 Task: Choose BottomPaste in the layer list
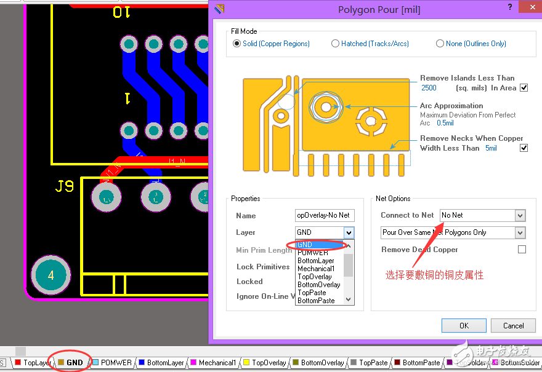(320, 300)
